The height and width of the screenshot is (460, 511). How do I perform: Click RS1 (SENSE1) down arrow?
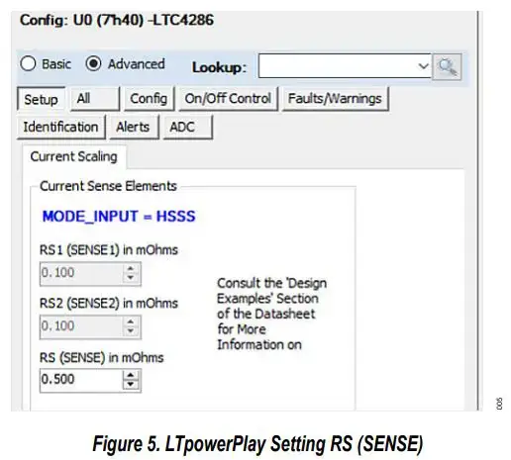click(x=131, y=278)
